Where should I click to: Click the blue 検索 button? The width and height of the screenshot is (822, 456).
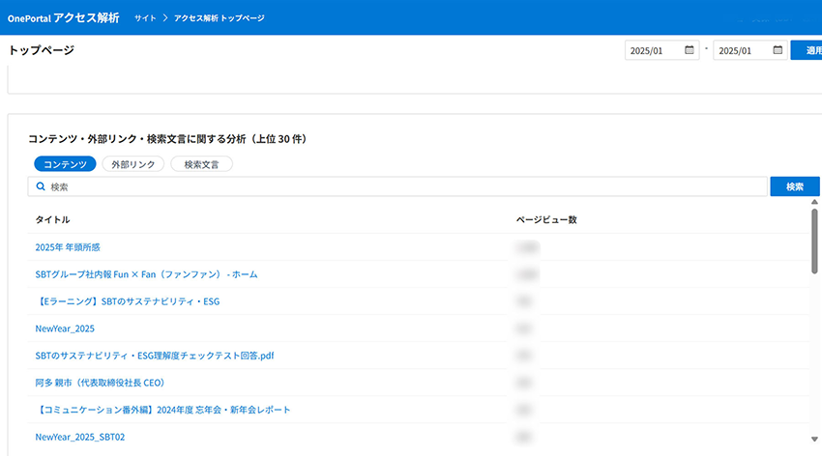click(795, 186)
